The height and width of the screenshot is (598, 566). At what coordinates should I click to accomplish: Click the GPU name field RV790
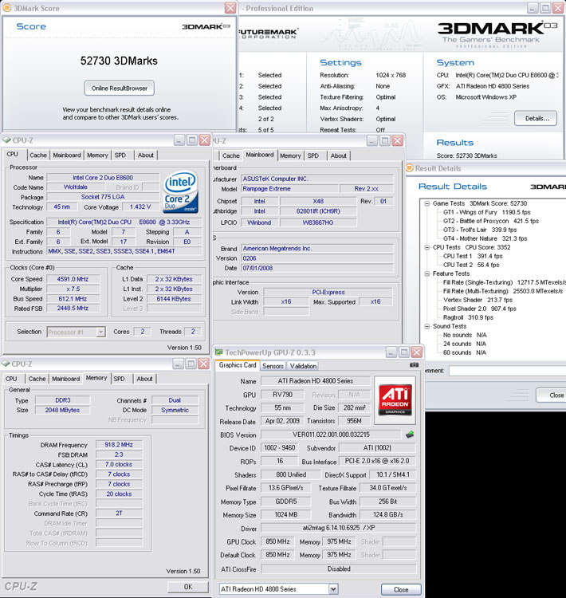click(283, 395)
